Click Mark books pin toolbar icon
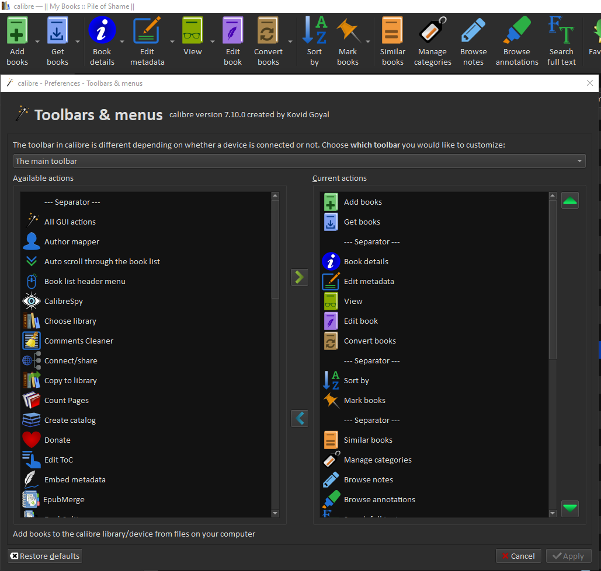The image size is (601, 571). 348,30
